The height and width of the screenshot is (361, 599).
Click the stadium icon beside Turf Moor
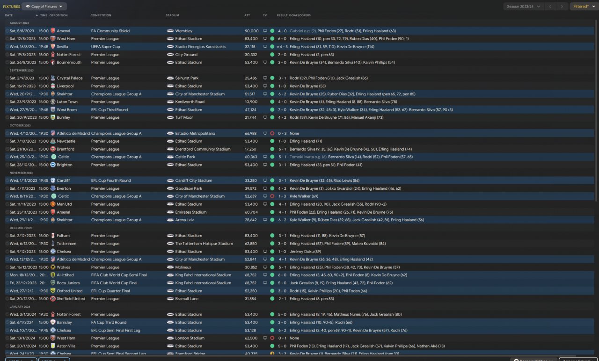coord(170,117)
